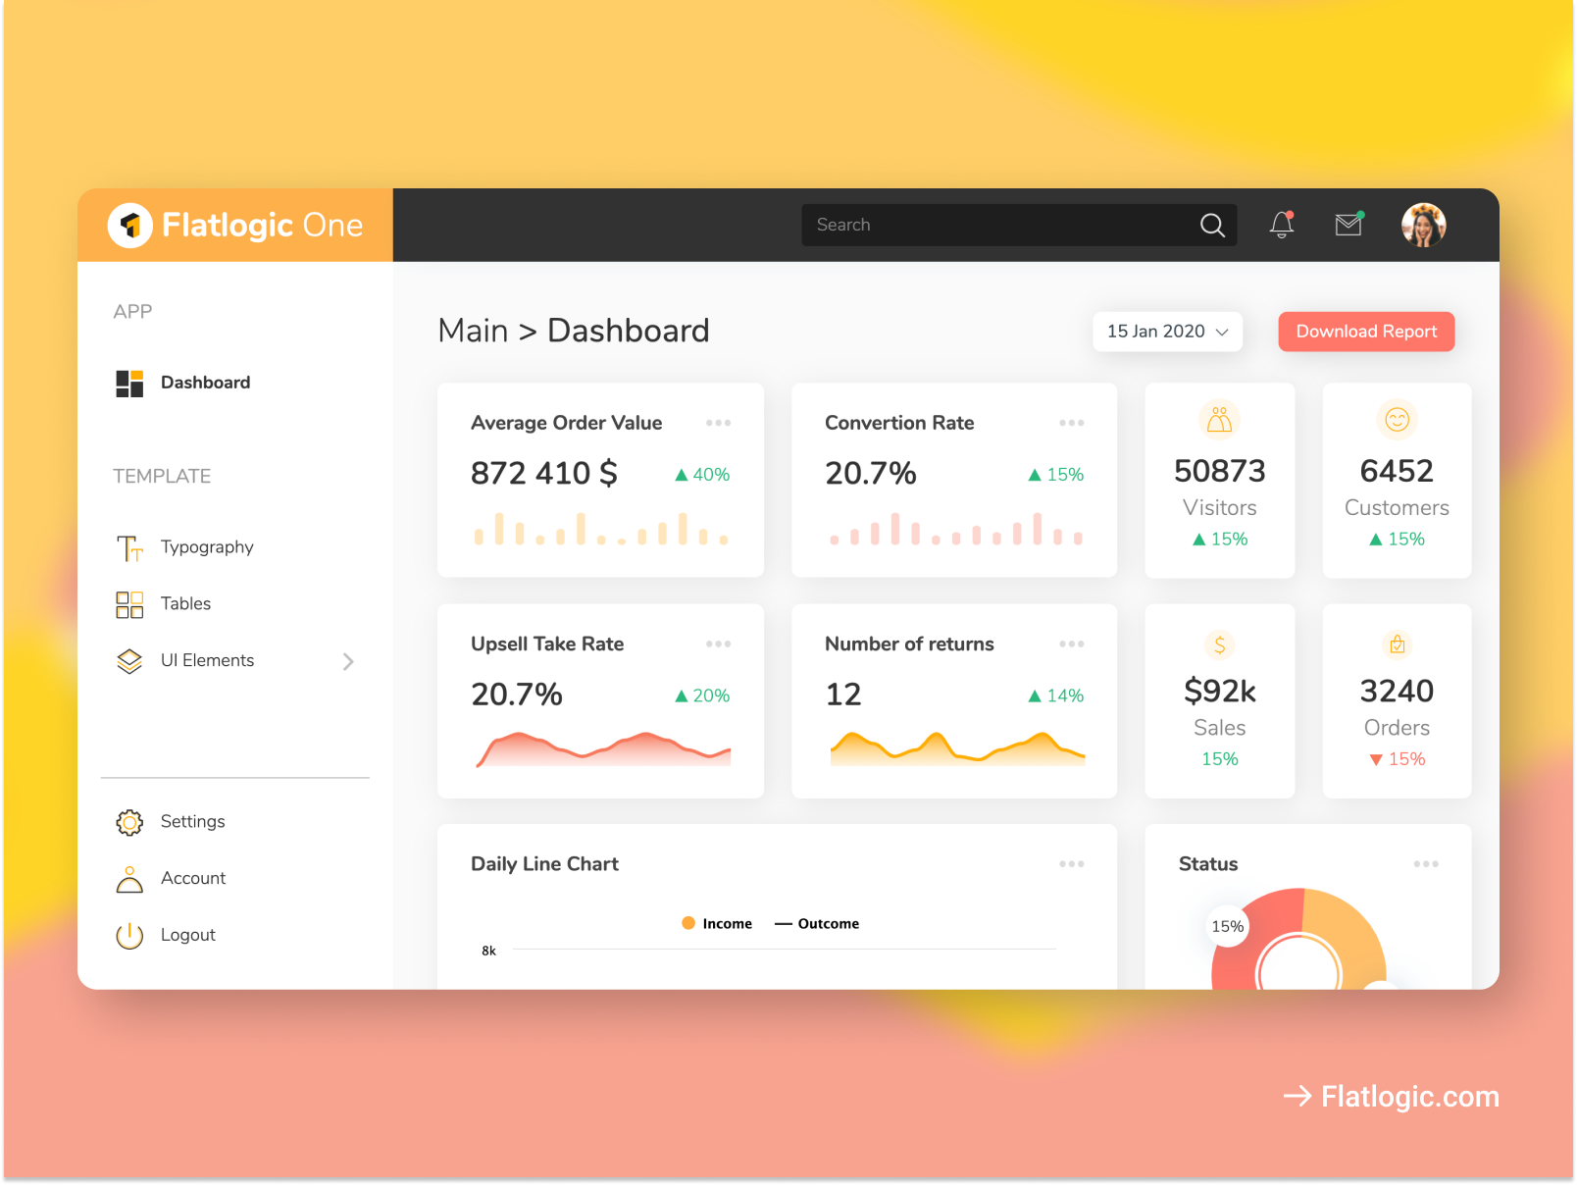The width and height of the screenshot is (1577, 1185).
Task: Click the Logout power icon
Action: pos(129,936)
